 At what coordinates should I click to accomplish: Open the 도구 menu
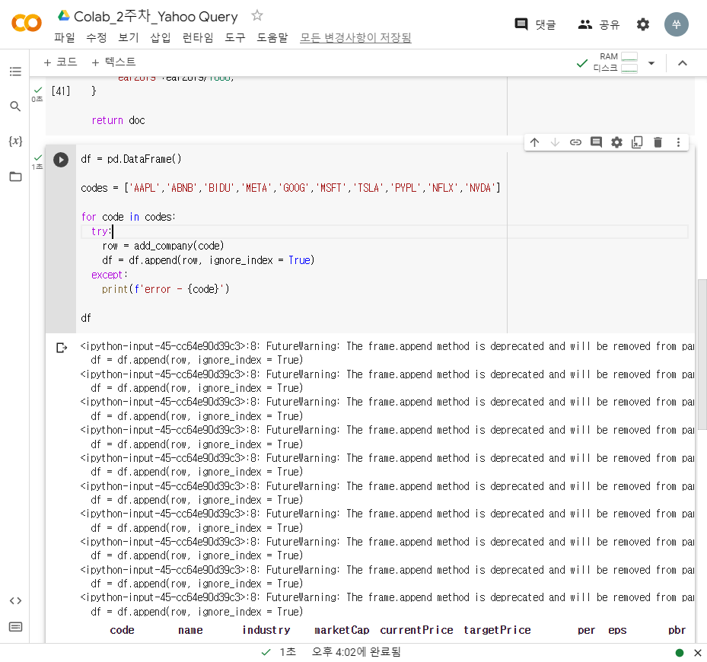[x=235, y=37]
